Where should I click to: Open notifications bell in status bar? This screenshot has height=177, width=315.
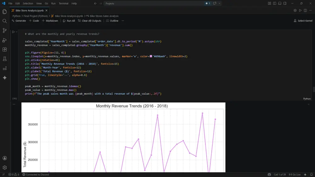pos(312,174)
